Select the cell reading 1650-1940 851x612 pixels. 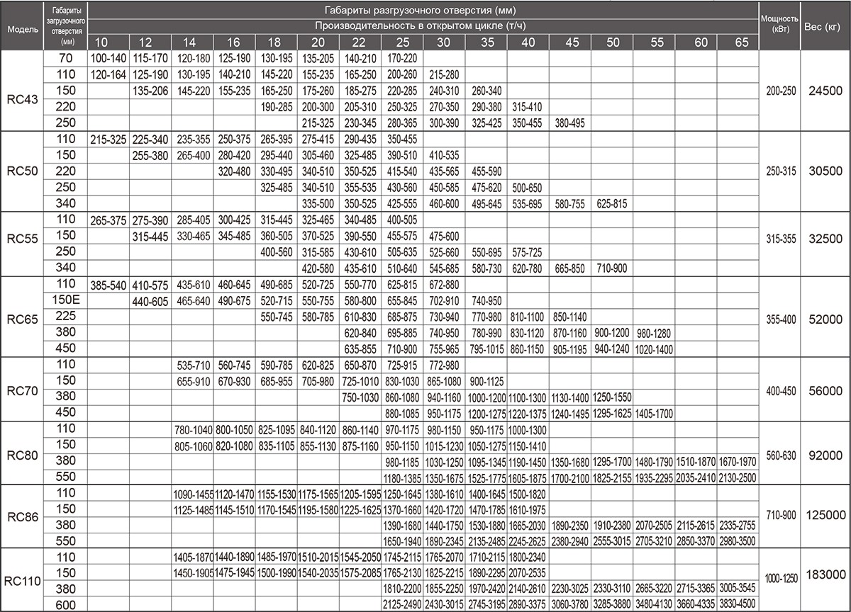tap(401, 540)
